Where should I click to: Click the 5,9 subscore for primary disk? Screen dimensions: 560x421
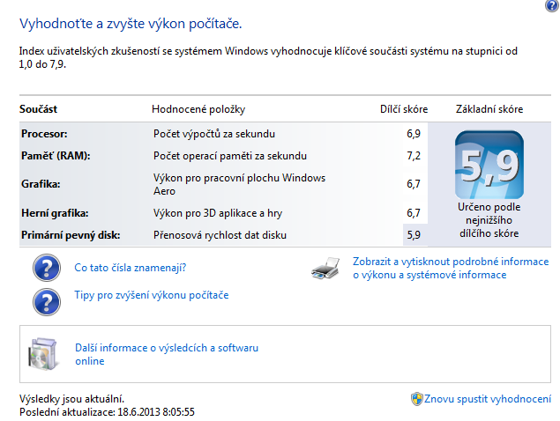click(413, 234)
